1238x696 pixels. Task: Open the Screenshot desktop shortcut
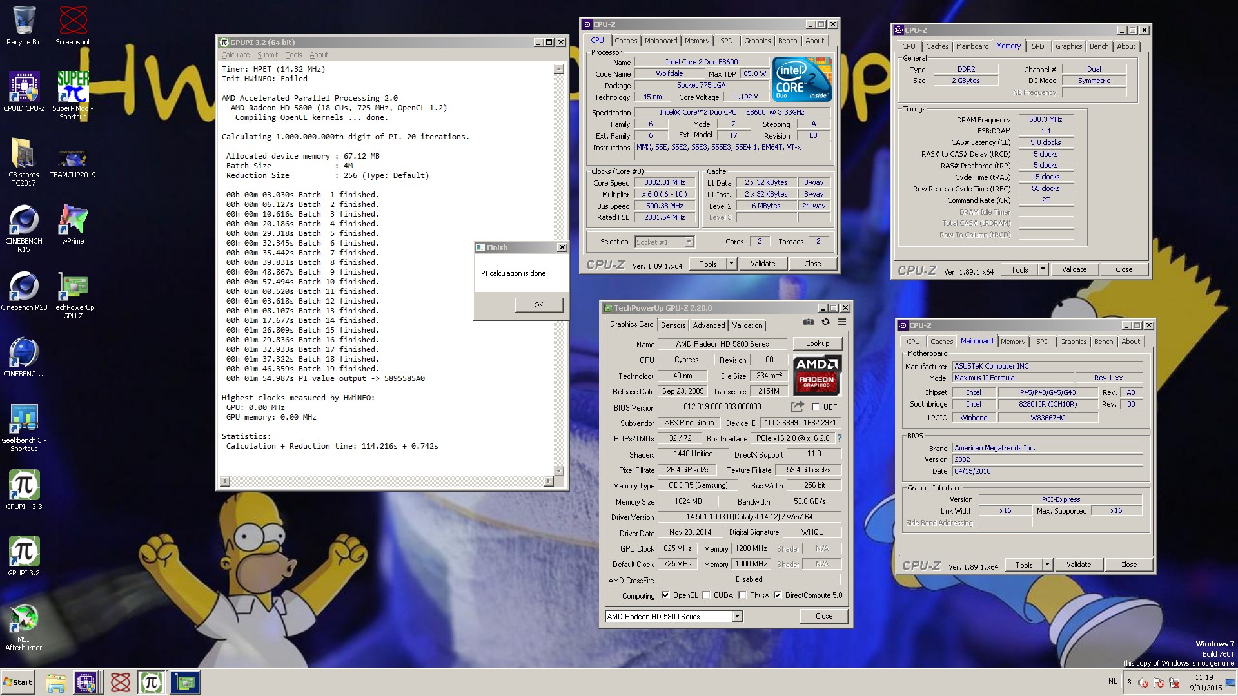point(73,26)
